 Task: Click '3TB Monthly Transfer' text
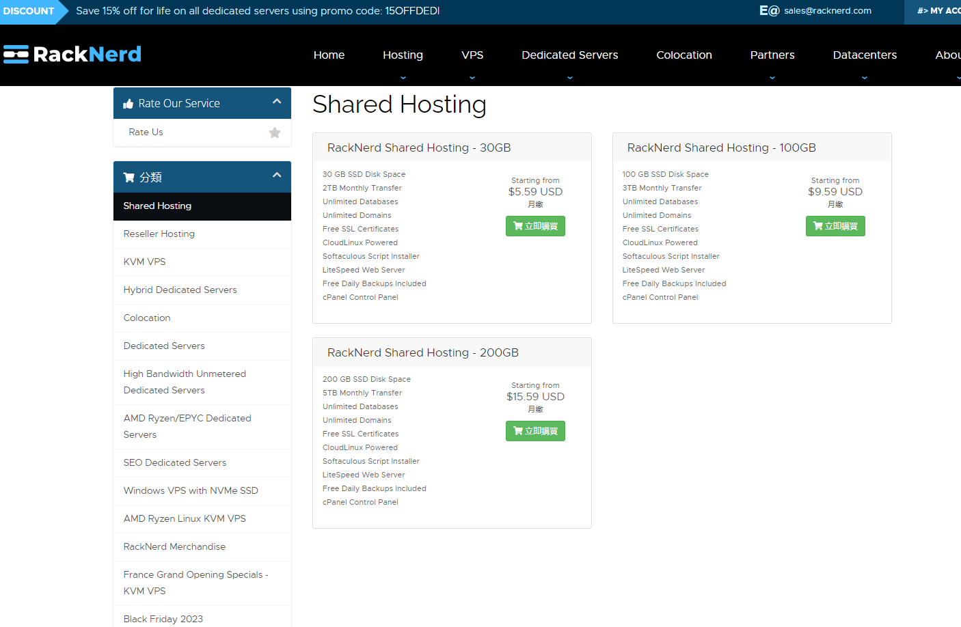click(x=662, y=189)
